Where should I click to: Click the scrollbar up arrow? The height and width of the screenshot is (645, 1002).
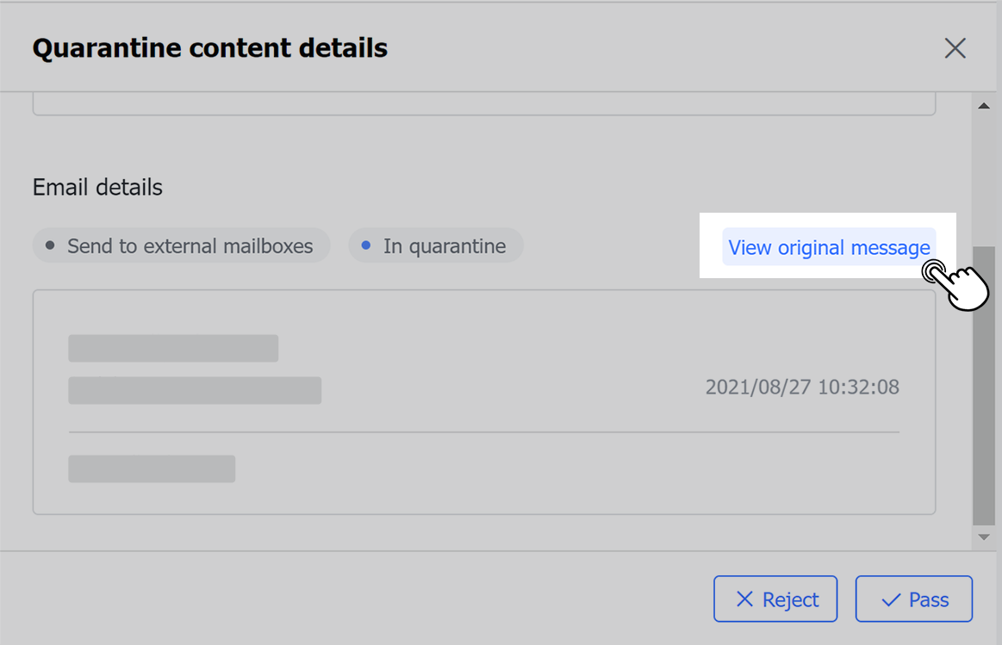(983, 105)
